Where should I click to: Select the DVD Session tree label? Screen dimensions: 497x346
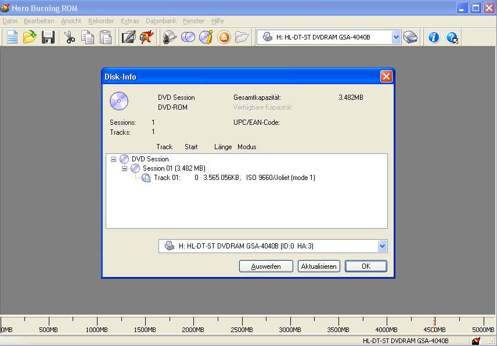(x=150, y=159)
